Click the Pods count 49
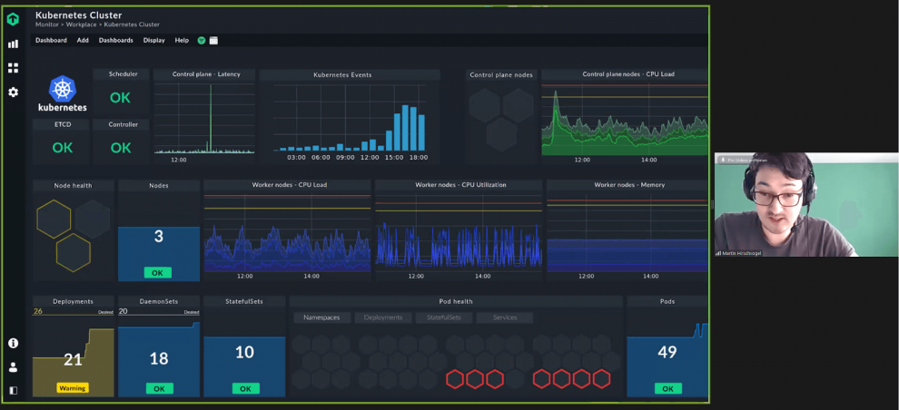The image size is (899, 410). 667,352
